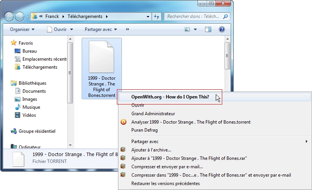Screen dimensions: 312x190
Task: Click the search magnifier icon
Action: [225, 16]
